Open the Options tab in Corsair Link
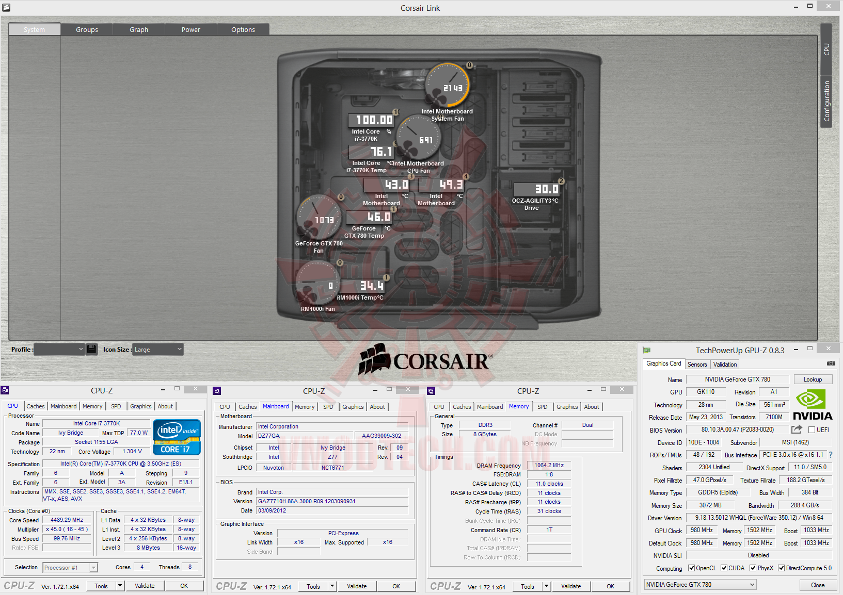This screenshot has height=595, width=843. tap(243, 29)
